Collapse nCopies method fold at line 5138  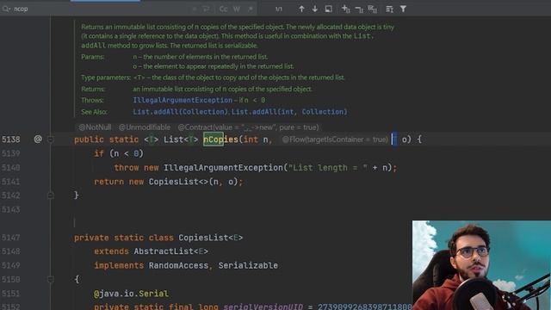[51, 139]
